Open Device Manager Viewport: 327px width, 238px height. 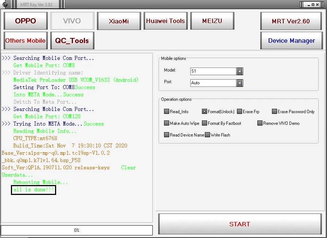tap(292, 41)
